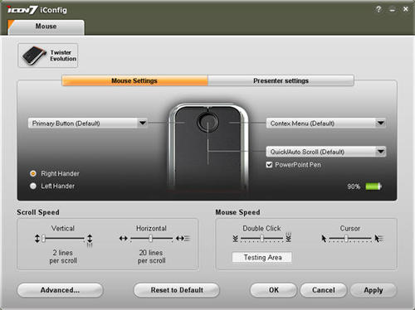Click slow double click speed icon
Viewport: 415px width, 310px height.
click(x=235, y=239)
